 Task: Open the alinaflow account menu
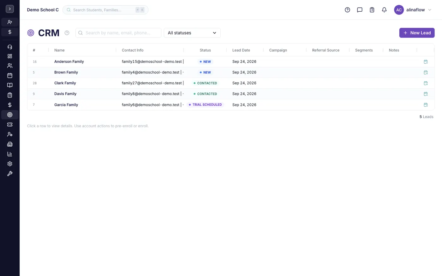(x=413, y=10)
